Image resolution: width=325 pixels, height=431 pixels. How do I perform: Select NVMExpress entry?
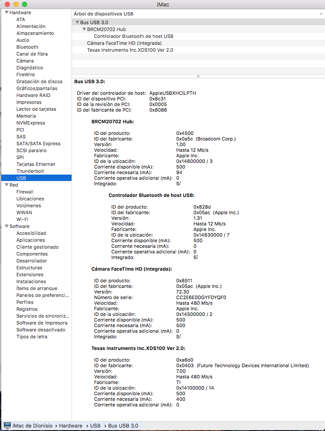(31, 123)
